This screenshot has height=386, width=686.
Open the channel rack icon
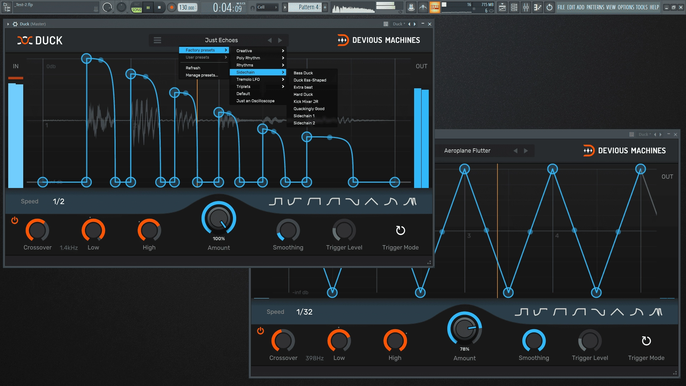(x=514, y=7)
